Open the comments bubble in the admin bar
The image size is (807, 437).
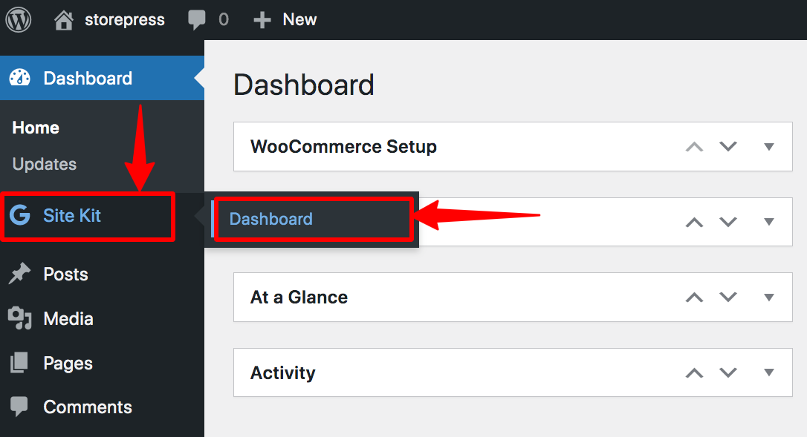[195, 20]
